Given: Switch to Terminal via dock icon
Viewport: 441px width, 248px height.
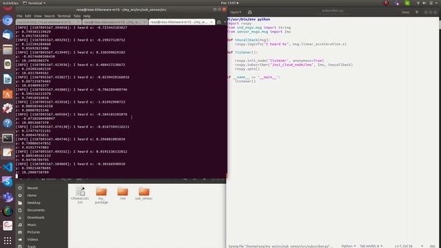Looking at the screenshot, I should tap(8, 138).
